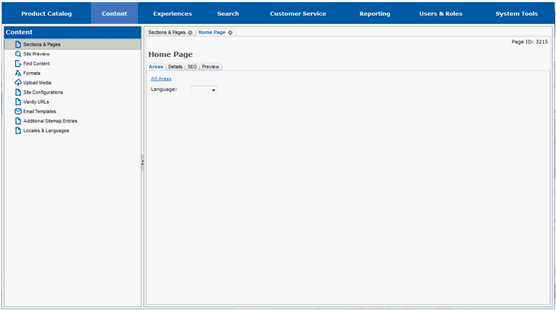Click the Site Configurations page icon

coord(18,92)
